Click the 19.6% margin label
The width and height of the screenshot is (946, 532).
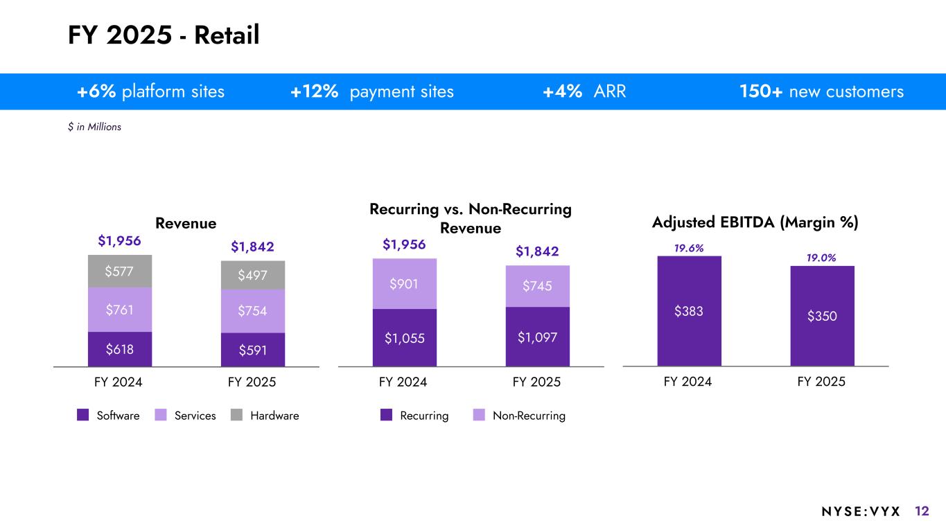689,247
